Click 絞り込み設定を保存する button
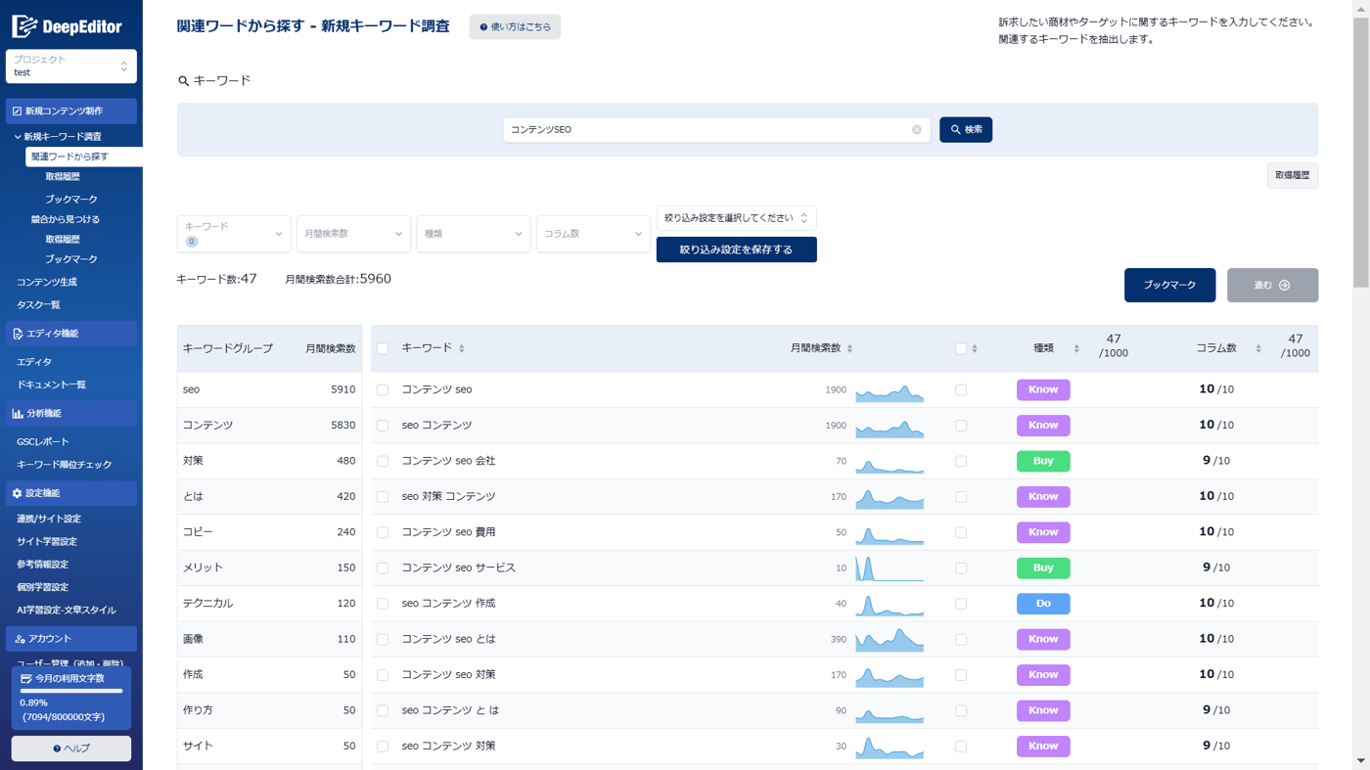Viewport: 1370px width, 770px height. 736,249
